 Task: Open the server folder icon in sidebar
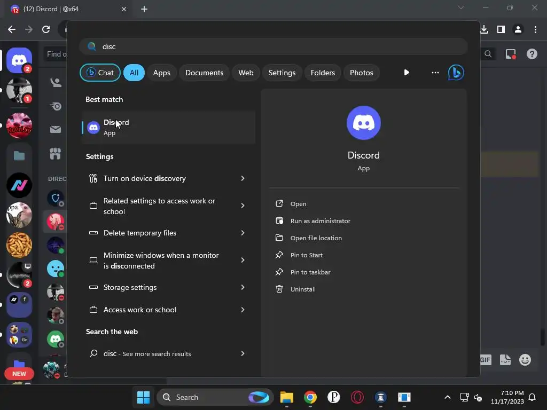19,155
